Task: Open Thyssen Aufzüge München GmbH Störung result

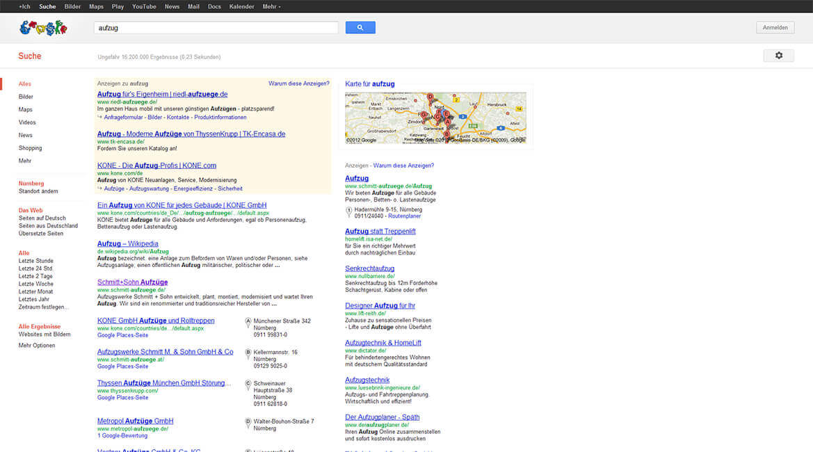Action: (x=163, y=383)
